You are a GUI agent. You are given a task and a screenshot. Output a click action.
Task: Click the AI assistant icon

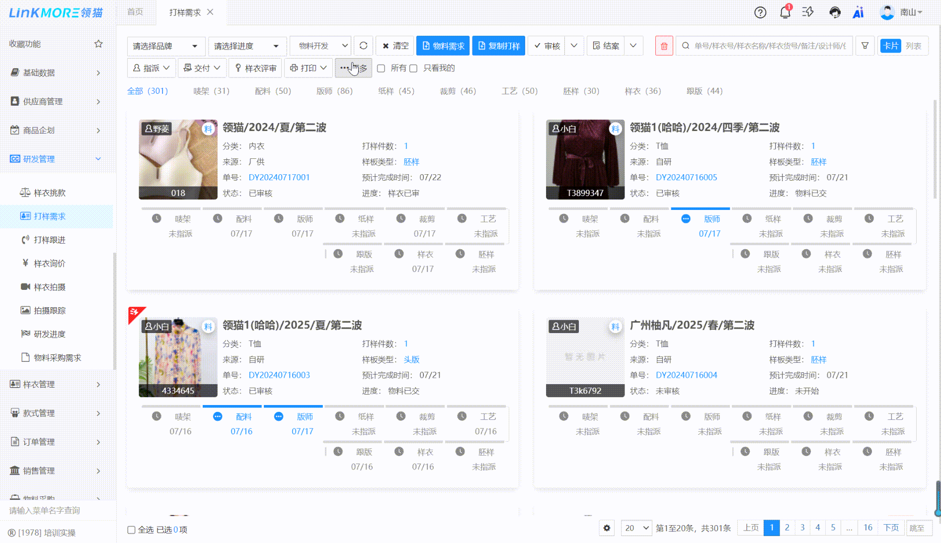[x=858, y=12]
